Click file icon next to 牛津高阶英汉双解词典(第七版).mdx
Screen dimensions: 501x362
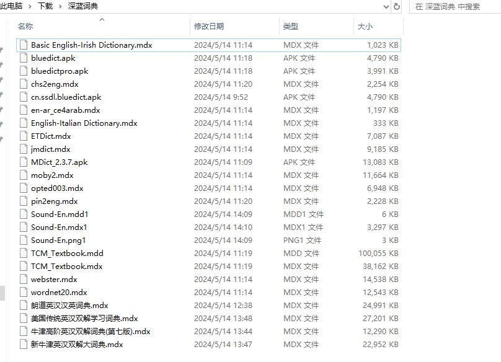[x=24, y=332]
